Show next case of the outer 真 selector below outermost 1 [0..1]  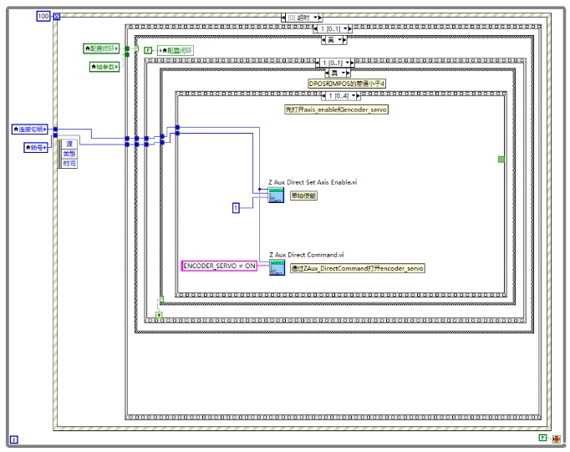coord(345,40)
